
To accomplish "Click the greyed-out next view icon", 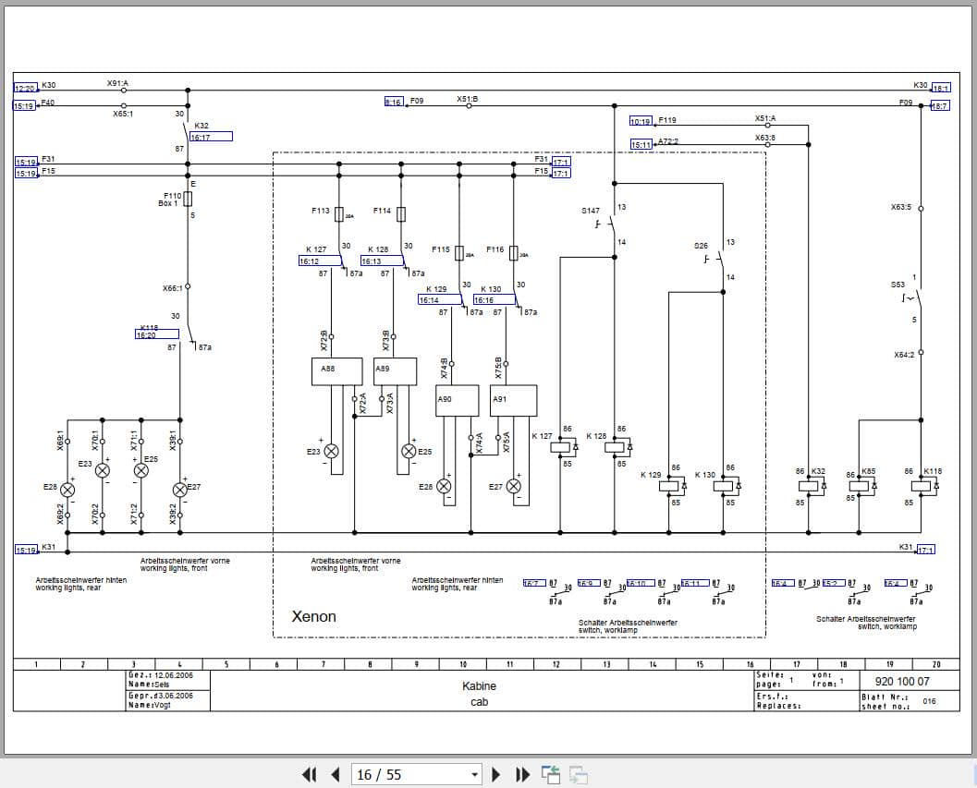I will [579, 774].
